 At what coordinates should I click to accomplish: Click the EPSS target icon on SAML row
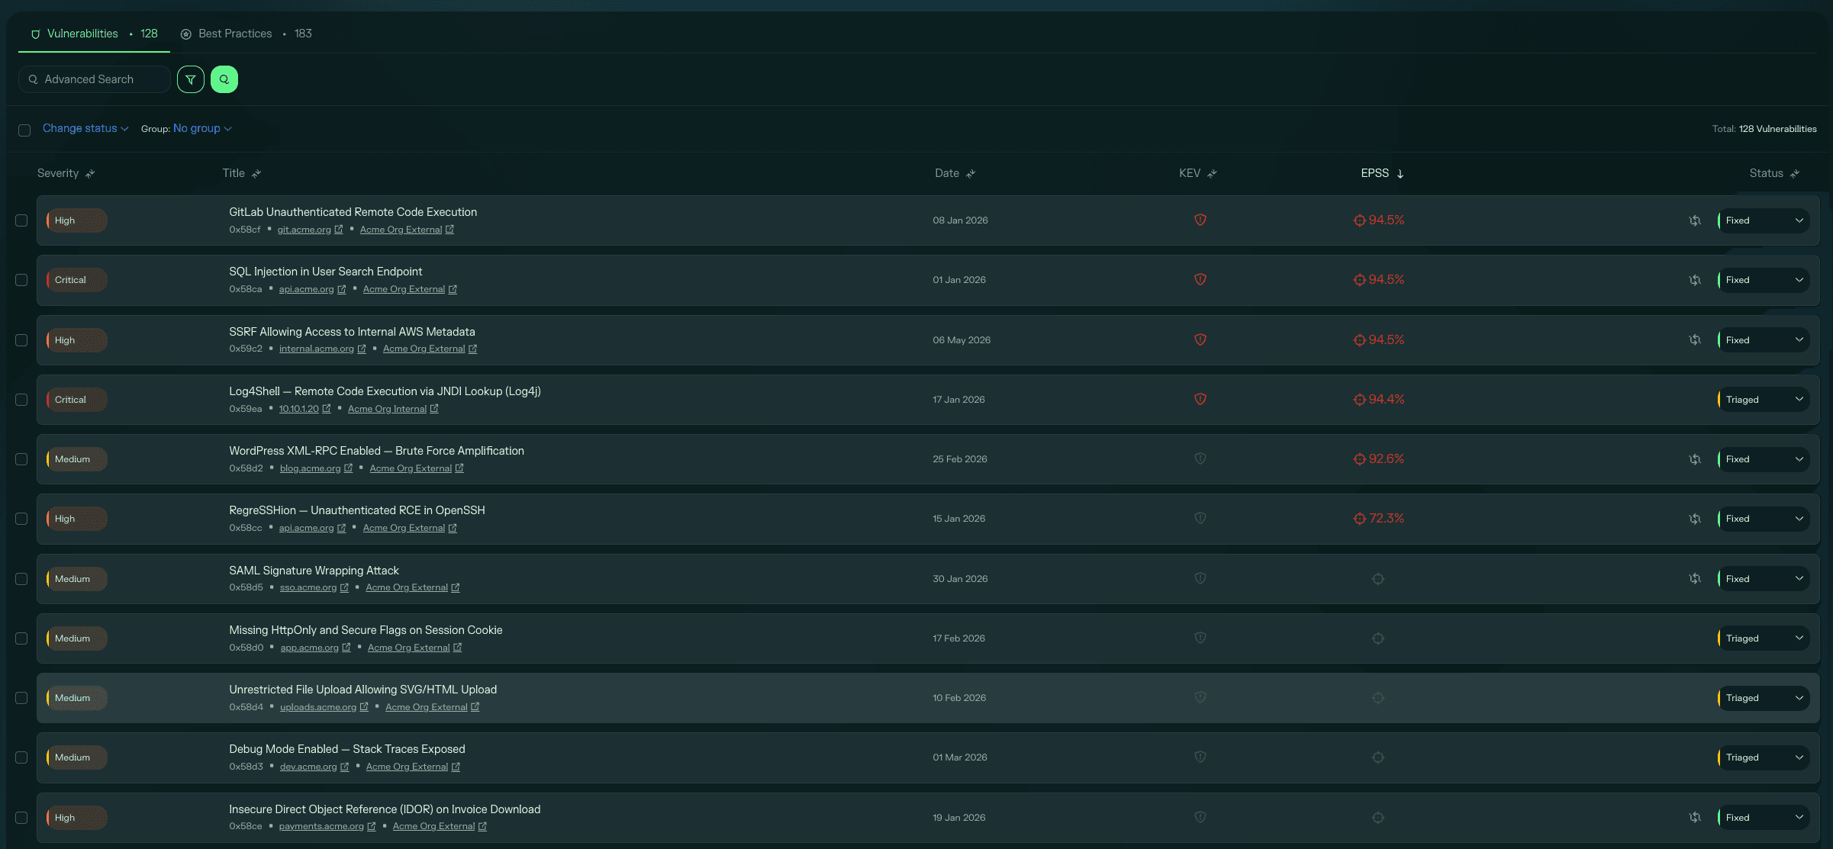tap(1378, 579)
